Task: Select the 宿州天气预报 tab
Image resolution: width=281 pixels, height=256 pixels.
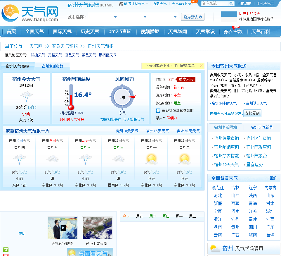Action: tap(18, 66)
